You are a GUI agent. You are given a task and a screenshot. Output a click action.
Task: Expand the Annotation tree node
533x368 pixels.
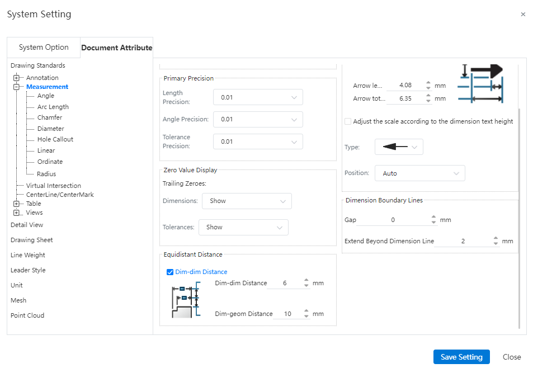[17, 78]
